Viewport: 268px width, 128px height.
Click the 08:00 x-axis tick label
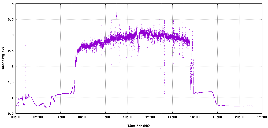coord(105,117)
